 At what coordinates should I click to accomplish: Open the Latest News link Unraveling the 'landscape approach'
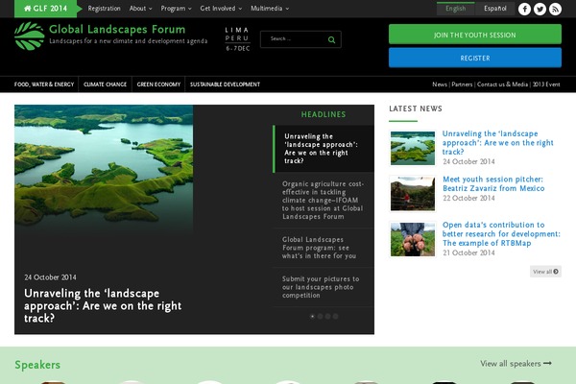497,143
